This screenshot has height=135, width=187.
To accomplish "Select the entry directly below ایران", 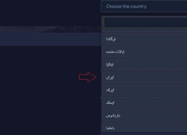I will pos(145,90).
